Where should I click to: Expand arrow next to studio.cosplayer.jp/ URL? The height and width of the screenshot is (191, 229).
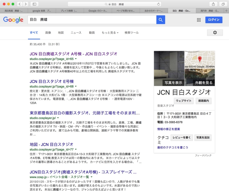point(58,118)
